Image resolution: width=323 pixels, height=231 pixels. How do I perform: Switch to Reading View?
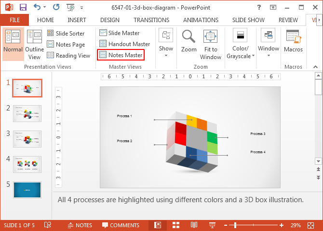click(68, 55)
